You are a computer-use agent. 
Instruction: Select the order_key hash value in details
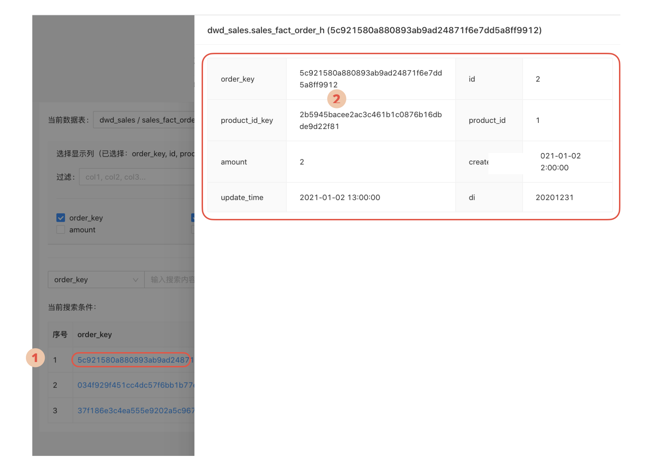tap(370, 79)
